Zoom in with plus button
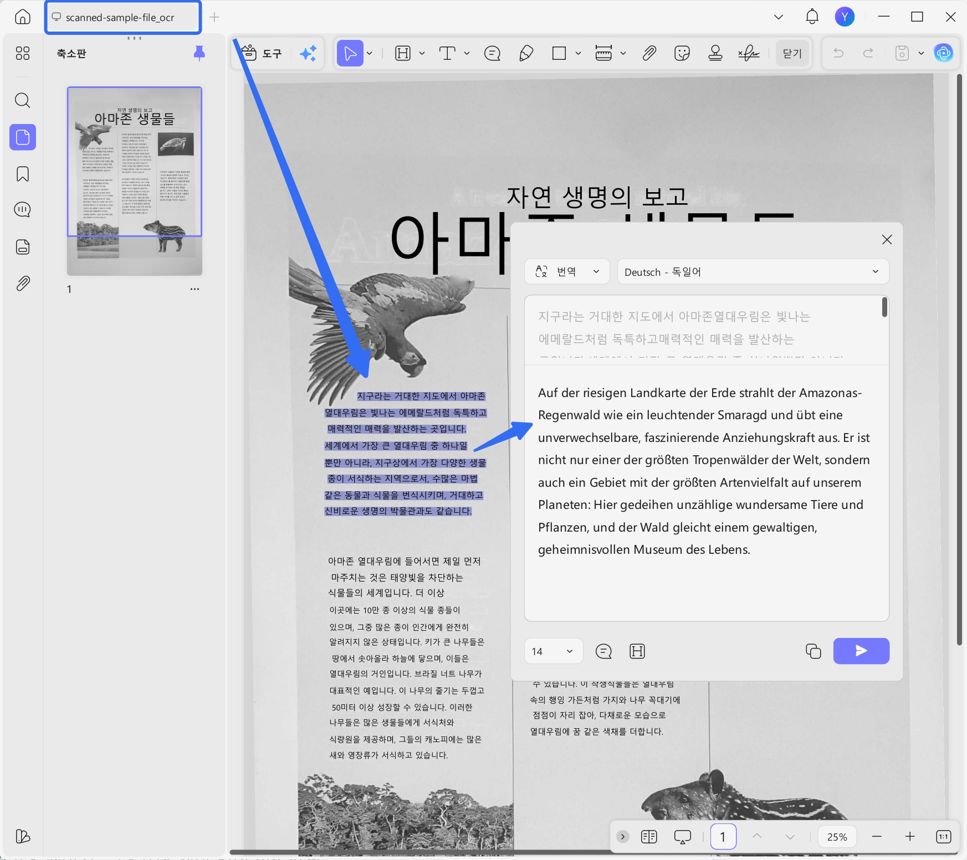Screen dimensions: 967x860 (x=910, y=836)
